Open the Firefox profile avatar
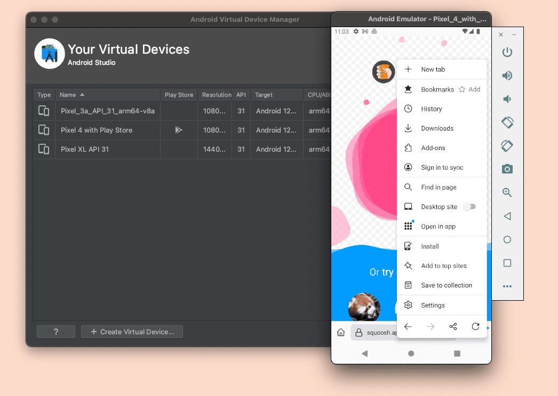Screen dimensions: 558x396 pos(384,72)
